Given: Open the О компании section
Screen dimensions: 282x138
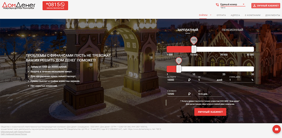Looking at the screenshot, I should coord(253,15).
